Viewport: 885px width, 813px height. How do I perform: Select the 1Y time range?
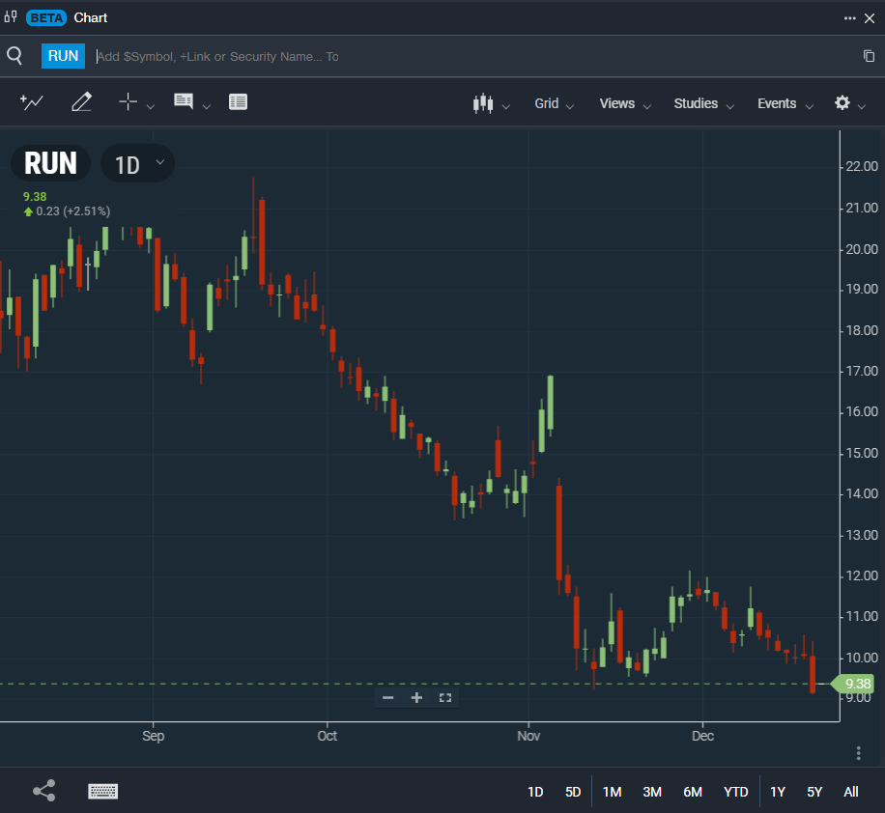[778, 792]
